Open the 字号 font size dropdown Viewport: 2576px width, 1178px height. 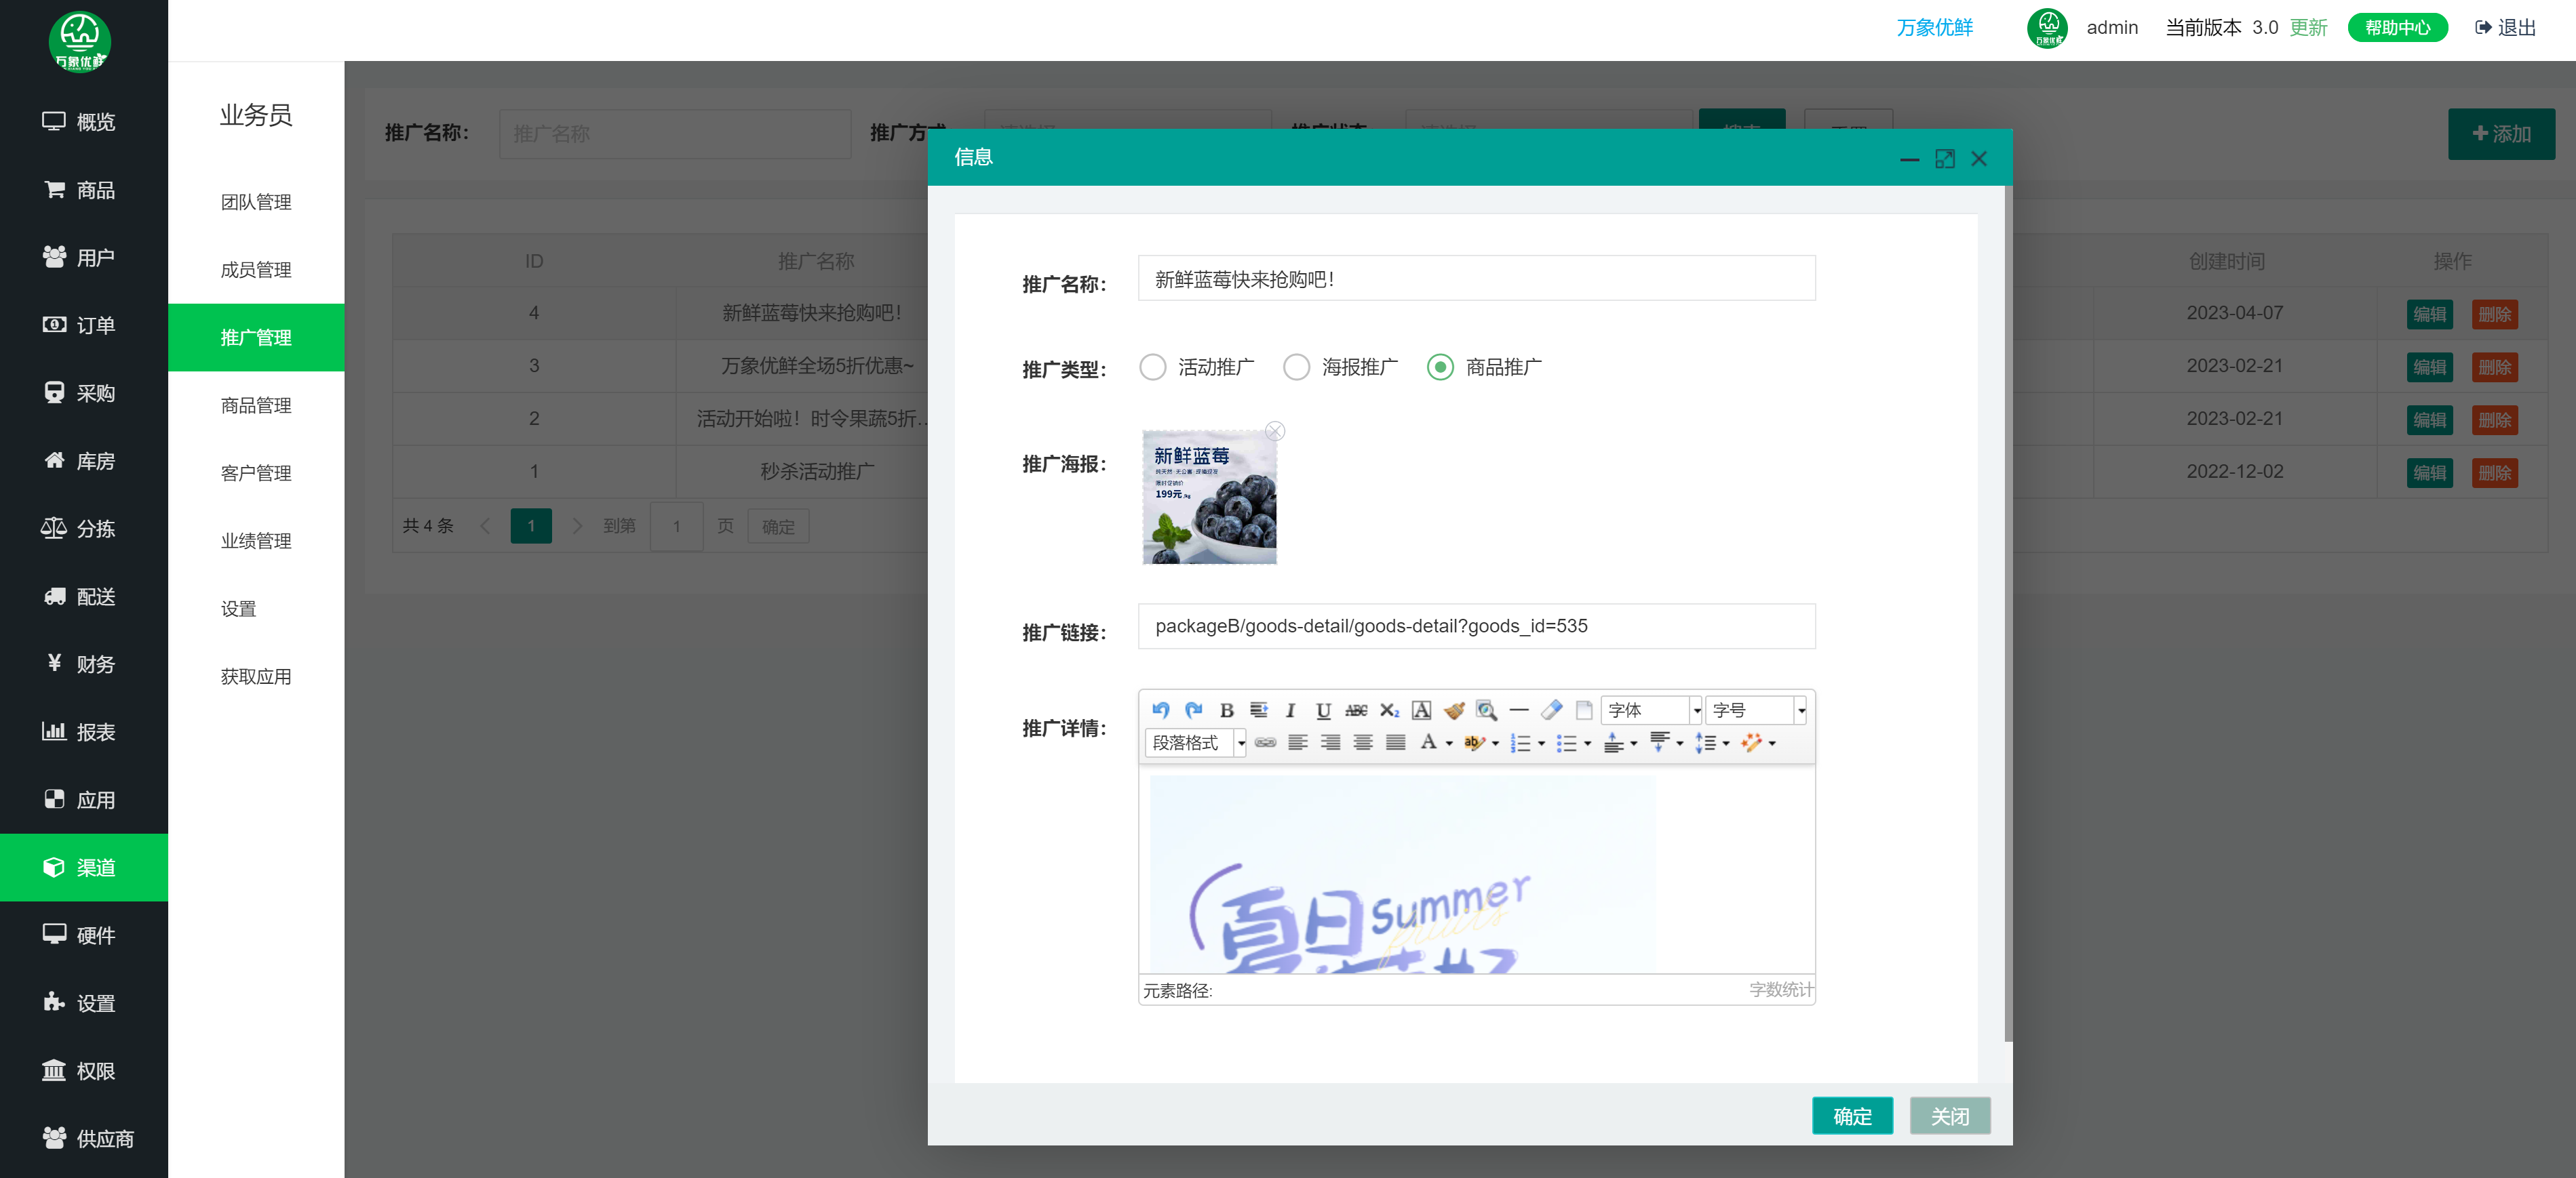(1755, 710)
